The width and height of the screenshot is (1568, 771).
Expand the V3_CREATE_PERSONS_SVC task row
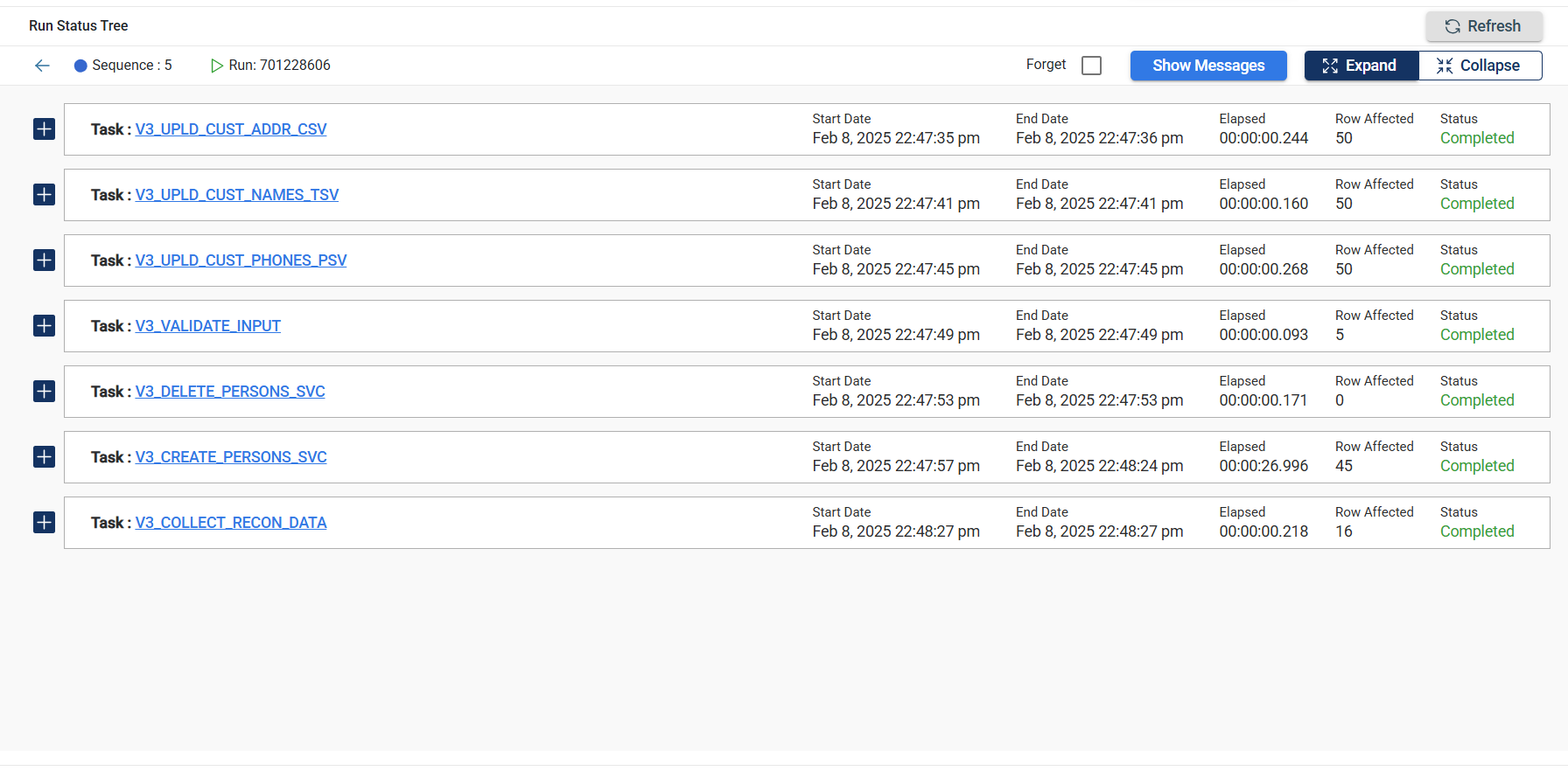(44, 457)
